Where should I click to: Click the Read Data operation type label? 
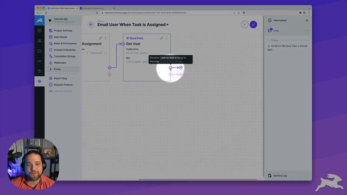tap(135, 38)
